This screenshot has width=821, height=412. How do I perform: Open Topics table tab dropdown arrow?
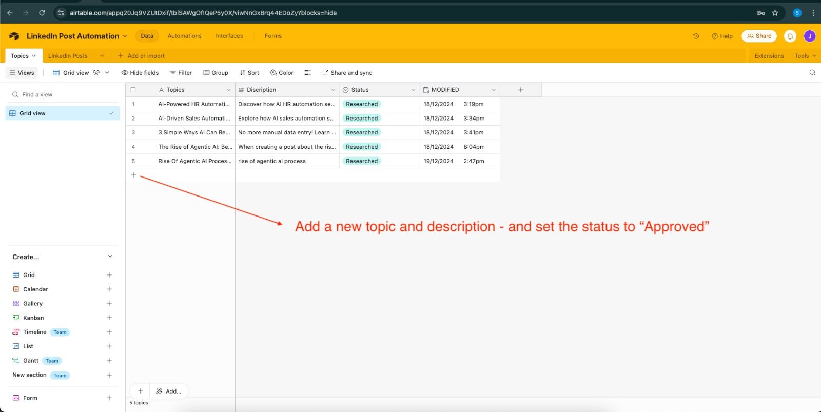pos(34,56)
